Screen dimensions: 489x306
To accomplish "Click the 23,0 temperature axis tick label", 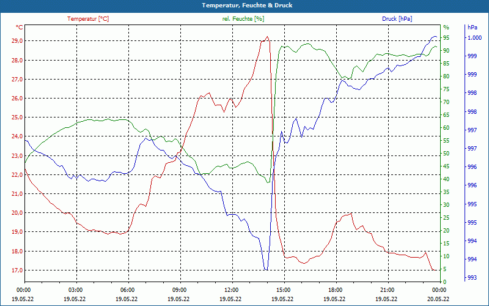I will [x=18, y=156].
